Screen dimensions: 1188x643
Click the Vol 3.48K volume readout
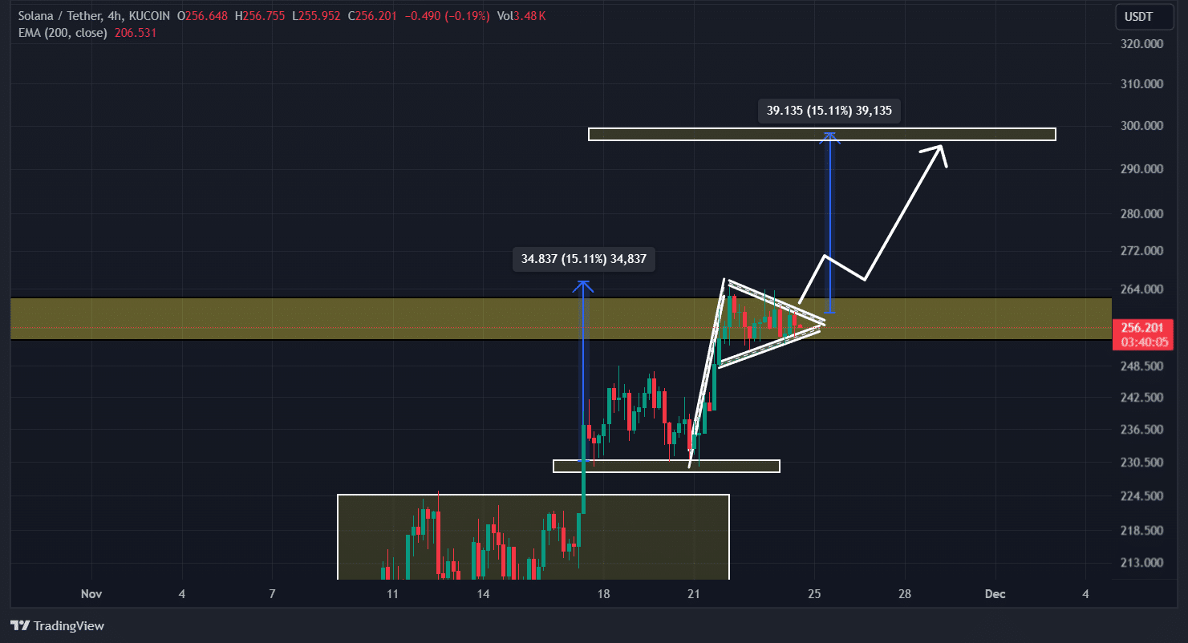[x=521, y=16]
